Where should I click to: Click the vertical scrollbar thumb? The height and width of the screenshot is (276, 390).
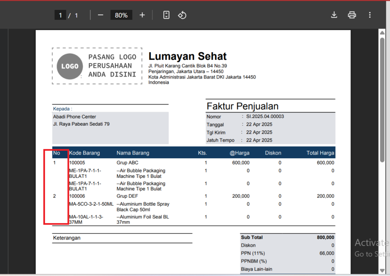pyautogui.click(x=382, y=100)
